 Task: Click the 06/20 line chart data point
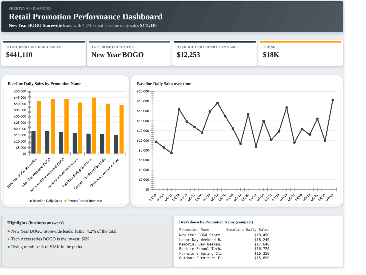pos(248,114)
